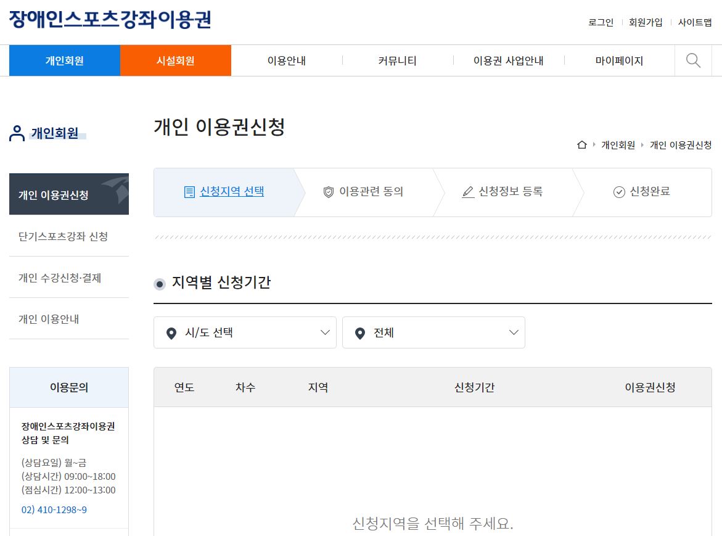This screenshot has height=536, width=722.
Task: Click the 개인회원 person icon in sidebar
Action: tap(15, 133)
